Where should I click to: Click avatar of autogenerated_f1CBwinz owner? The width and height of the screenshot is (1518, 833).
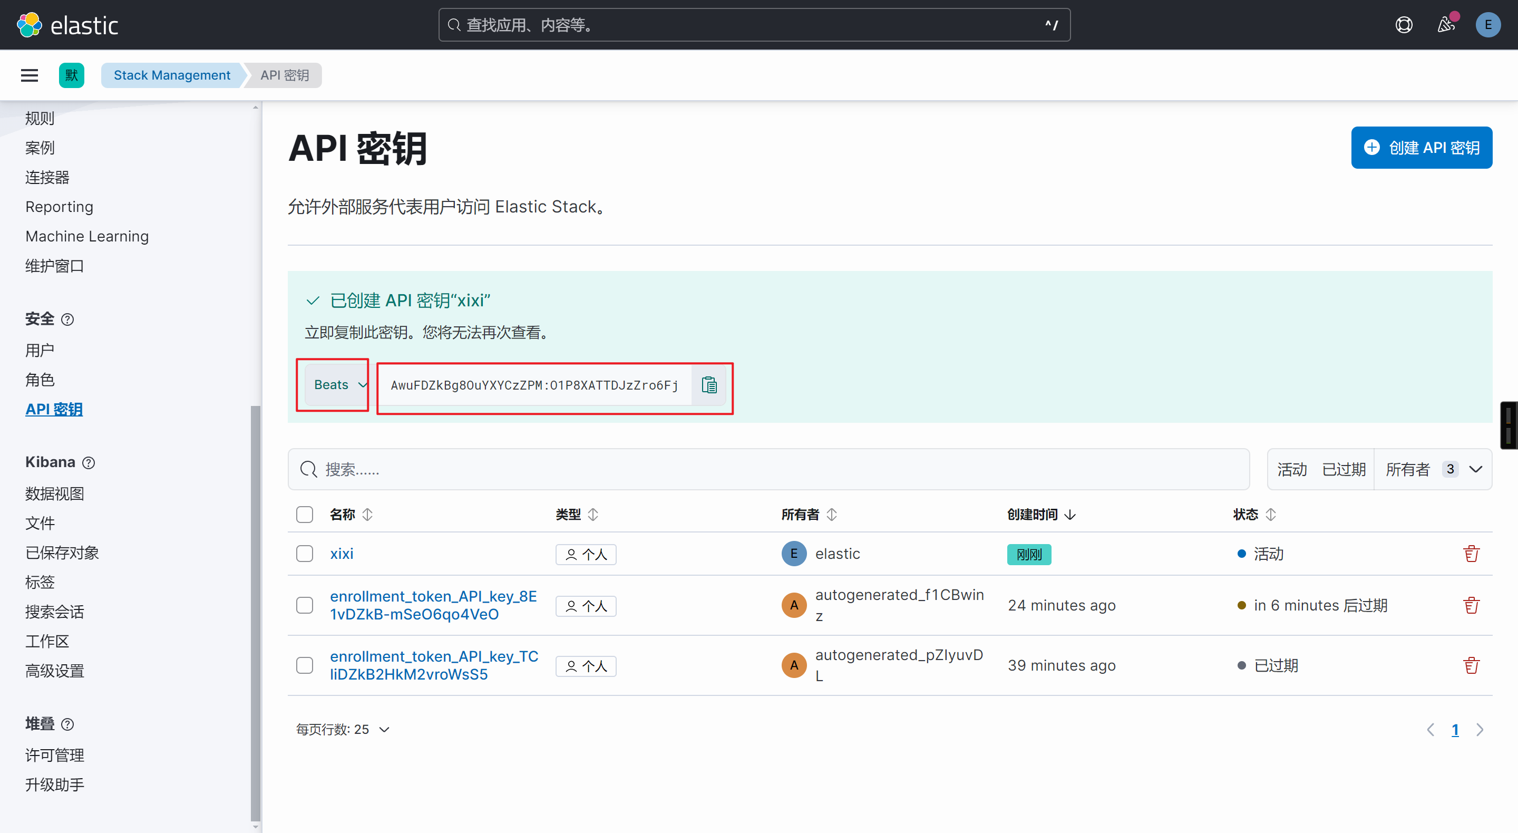pyautogui.click(x=794, y=605)
